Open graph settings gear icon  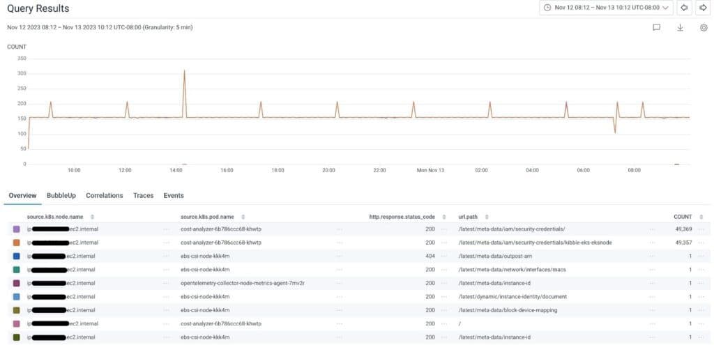(x=704, y=28)
